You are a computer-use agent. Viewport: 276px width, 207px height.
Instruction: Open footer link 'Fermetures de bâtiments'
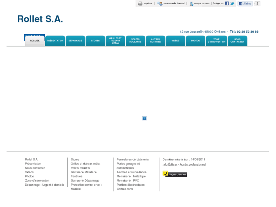click(133, 160)
